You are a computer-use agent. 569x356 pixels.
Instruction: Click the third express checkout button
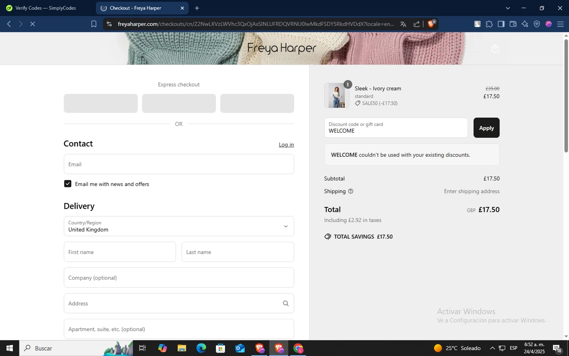pyautogui.click(x=257, y=103)
